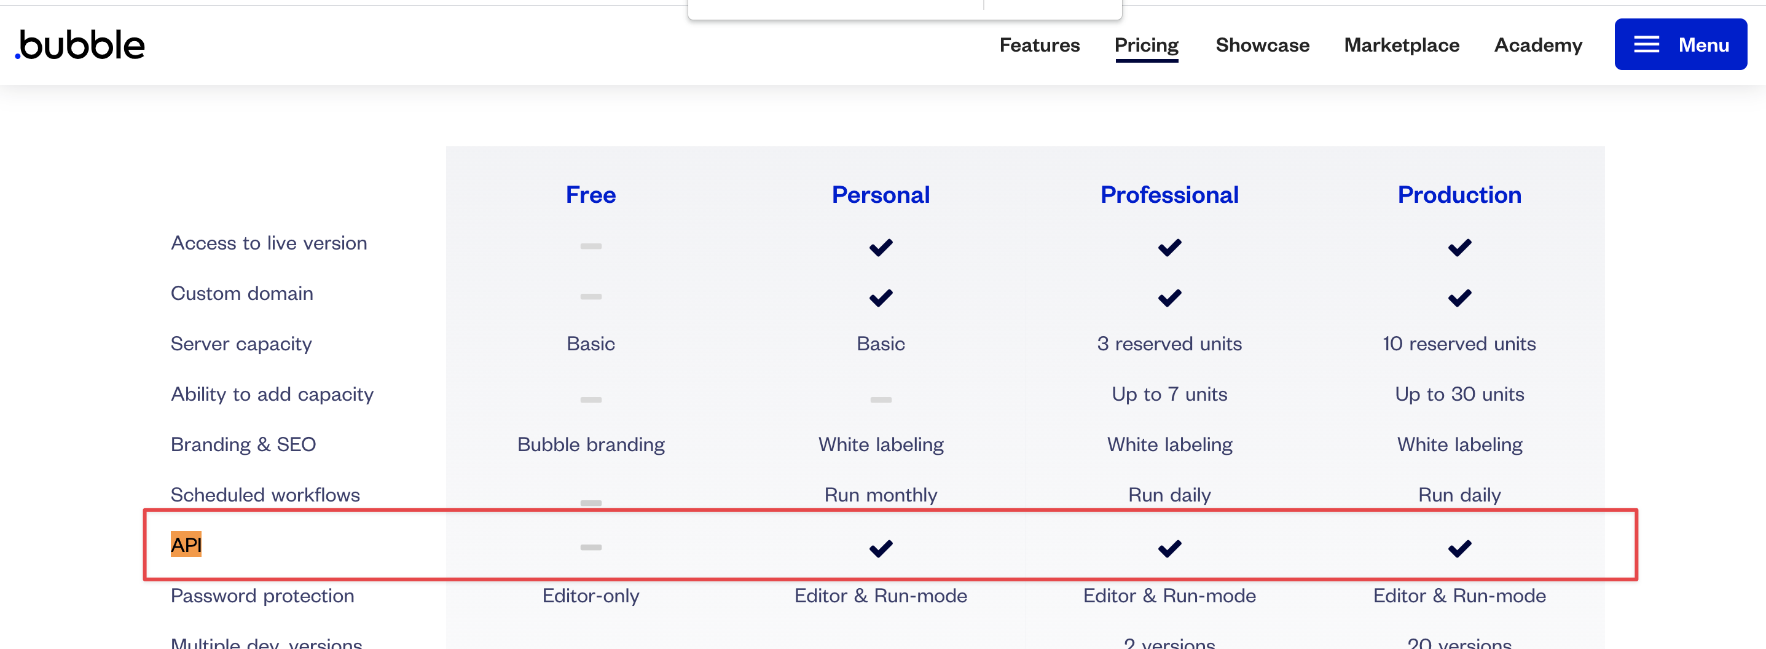
Task: Click Free's Access to live version dash
Action: [591, 246]
